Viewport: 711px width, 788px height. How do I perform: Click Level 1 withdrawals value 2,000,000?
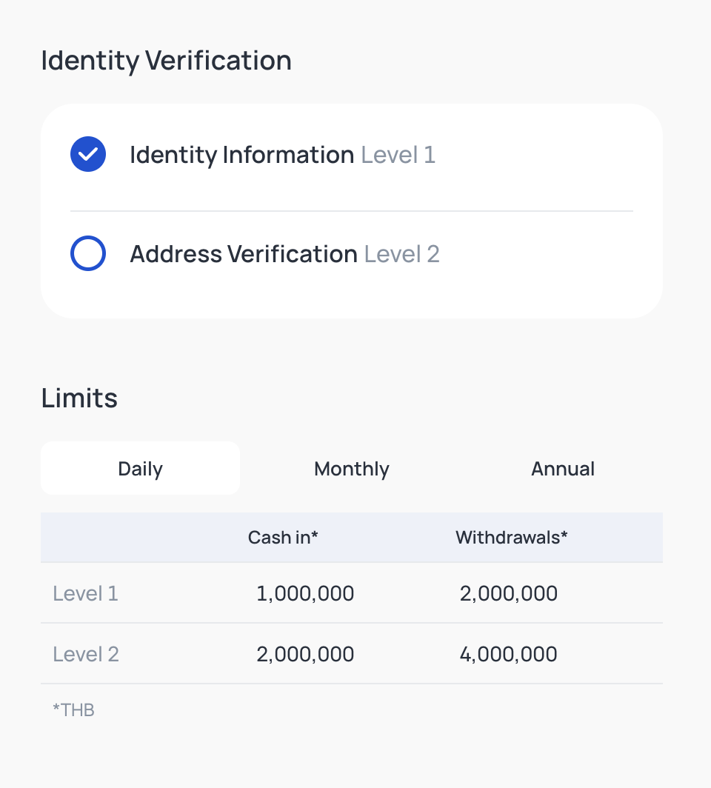point(509,593)
